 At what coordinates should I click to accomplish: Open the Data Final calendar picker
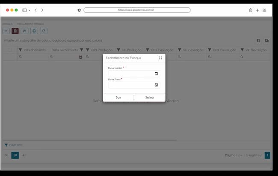click(x=156, y=85)
